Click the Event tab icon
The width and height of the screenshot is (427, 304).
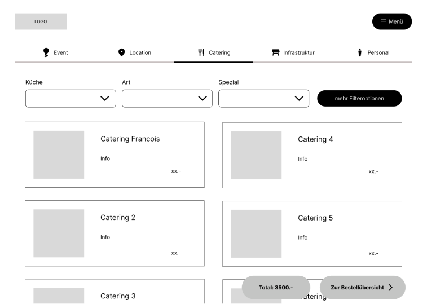(46, 52)
